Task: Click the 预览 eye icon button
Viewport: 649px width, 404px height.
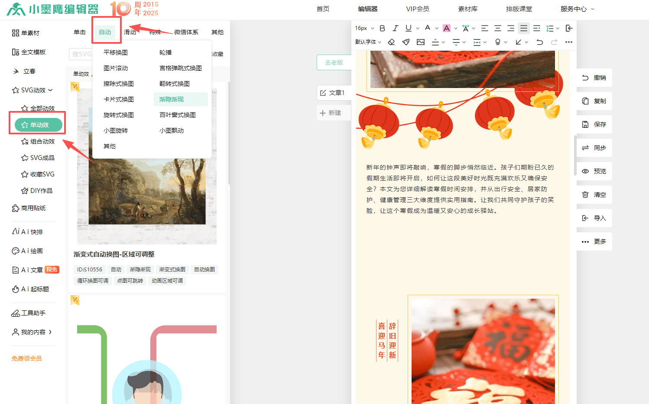Action: pos(594,171)
